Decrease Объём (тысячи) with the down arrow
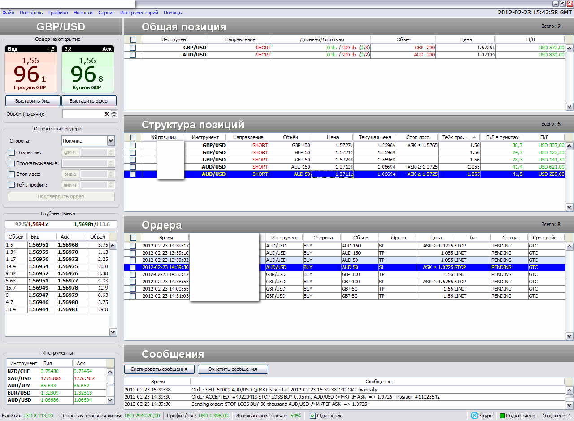Screen dimensions: 574x421 (114, 116)
